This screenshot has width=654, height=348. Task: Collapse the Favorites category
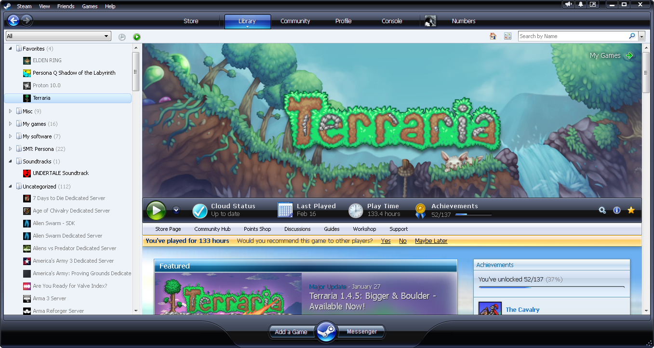tap(10, 49)
